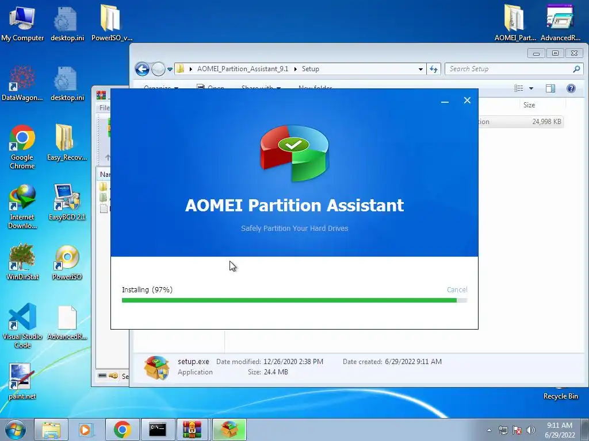Click AOMEI_Partition_Assistant_9.1 breadcrumb

click(x=243, y=69)
